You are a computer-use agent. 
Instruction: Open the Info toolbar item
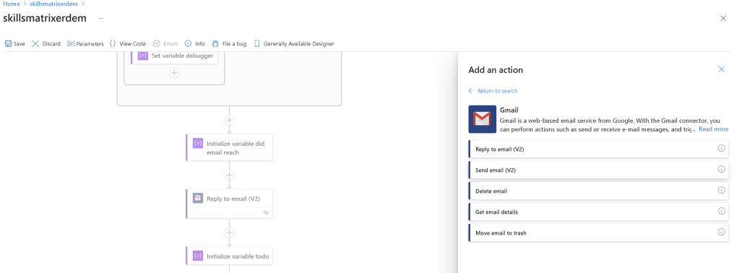194,44
